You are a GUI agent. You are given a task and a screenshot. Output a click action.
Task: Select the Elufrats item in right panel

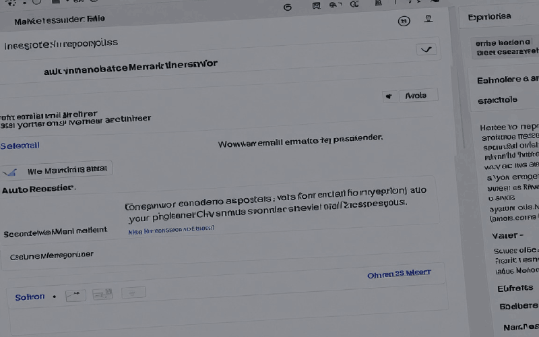(515, 288)
